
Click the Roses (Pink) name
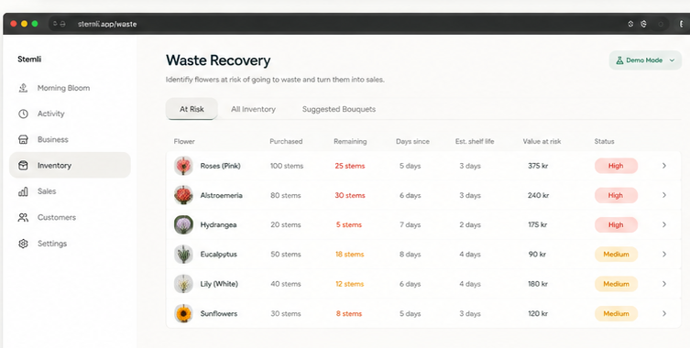(220, 166)
